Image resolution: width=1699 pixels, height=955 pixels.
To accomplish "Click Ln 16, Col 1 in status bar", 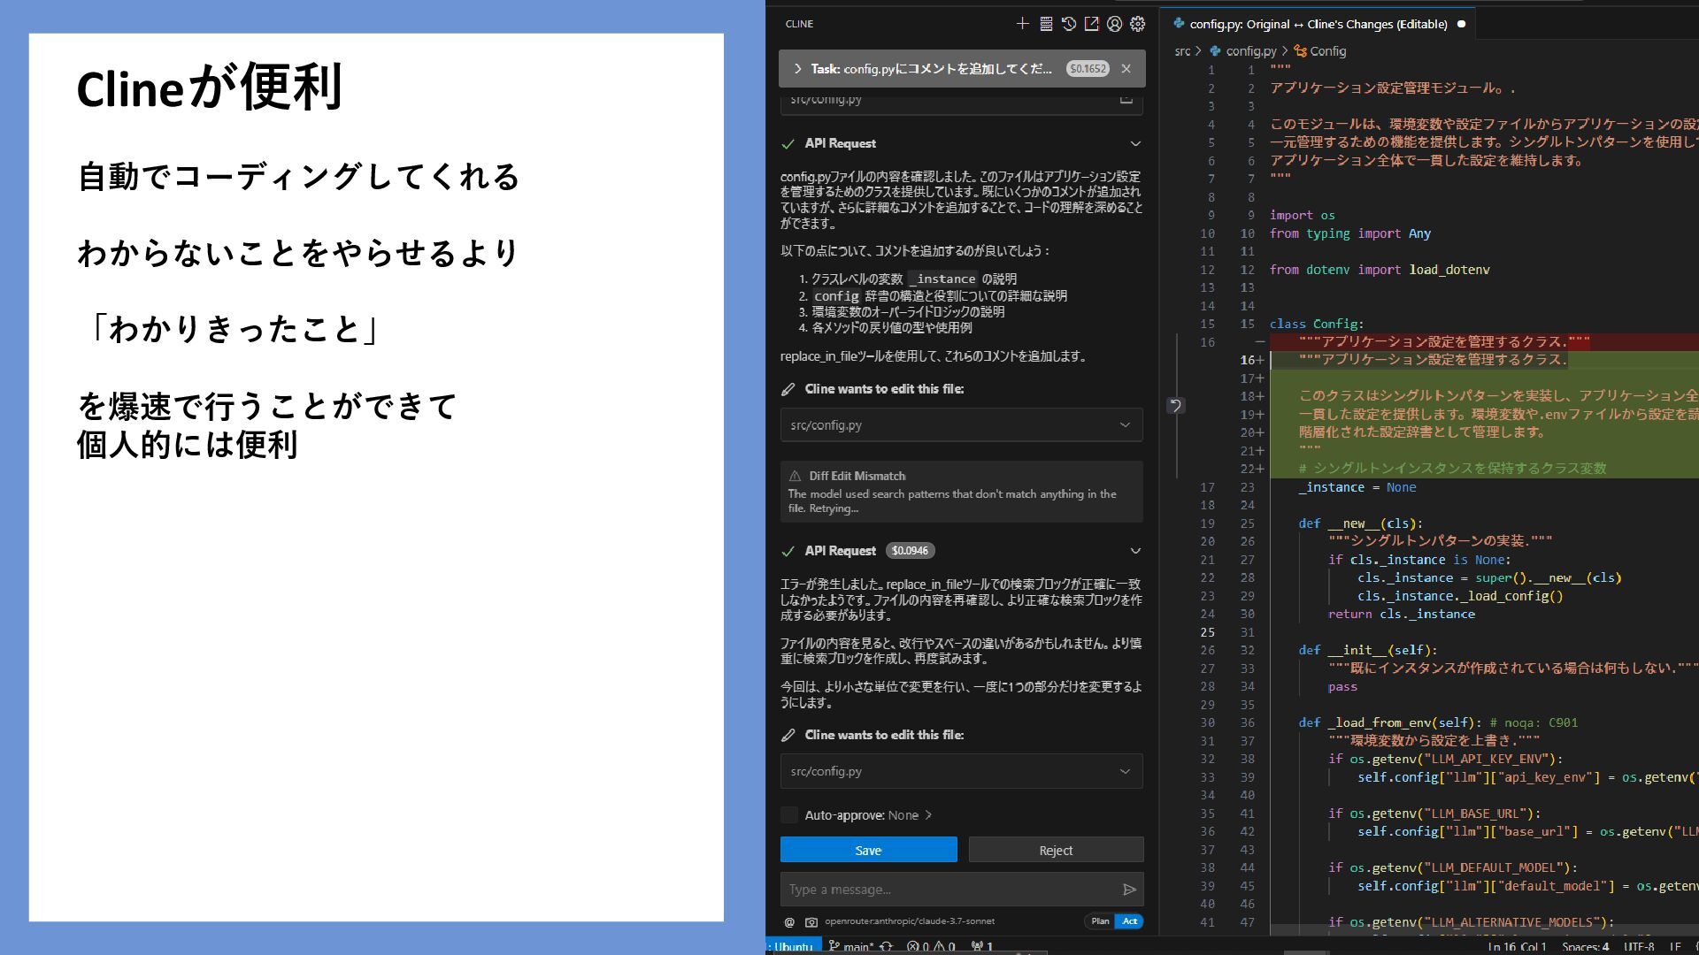I will (1517, 946).
